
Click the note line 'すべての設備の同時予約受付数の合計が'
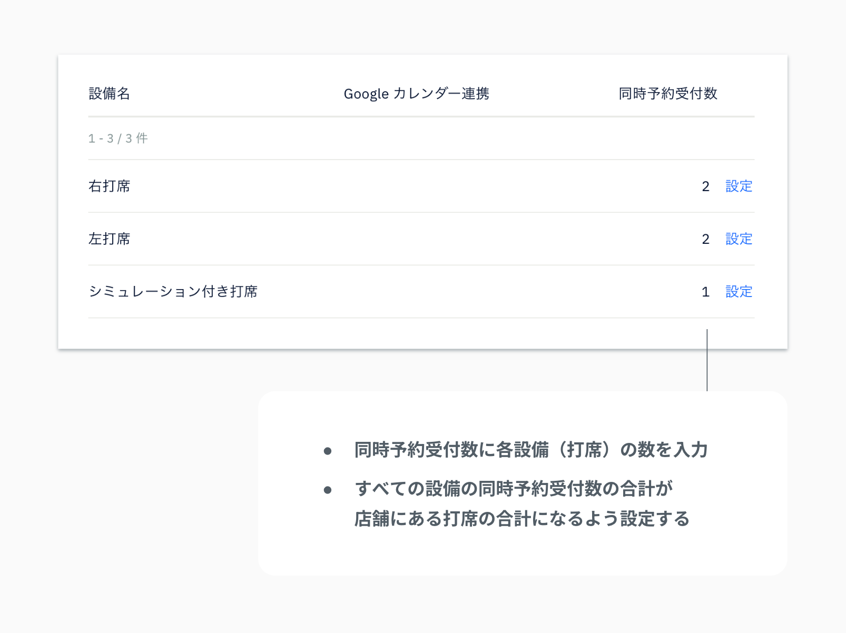(x=514, y=489)
